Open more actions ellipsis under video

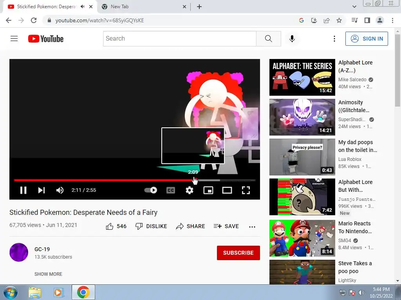point(252,227)
